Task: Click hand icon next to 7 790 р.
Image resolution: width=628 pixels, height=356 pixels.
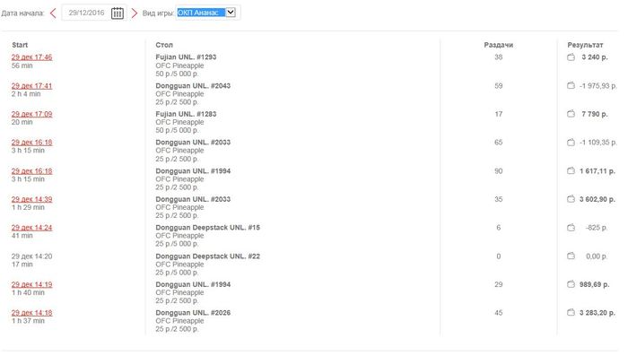Action: click(x=571, y=114)
